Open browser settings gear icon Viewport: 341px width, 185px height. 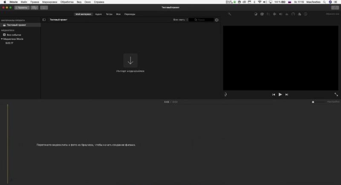coord(217,20)
